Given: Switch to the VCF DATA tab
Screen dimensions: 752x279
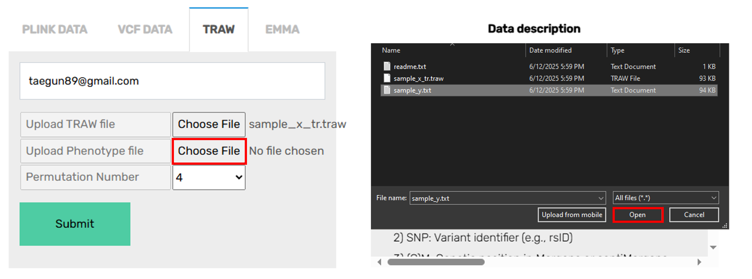Looking at the screenshot, I should pos(145,29).
